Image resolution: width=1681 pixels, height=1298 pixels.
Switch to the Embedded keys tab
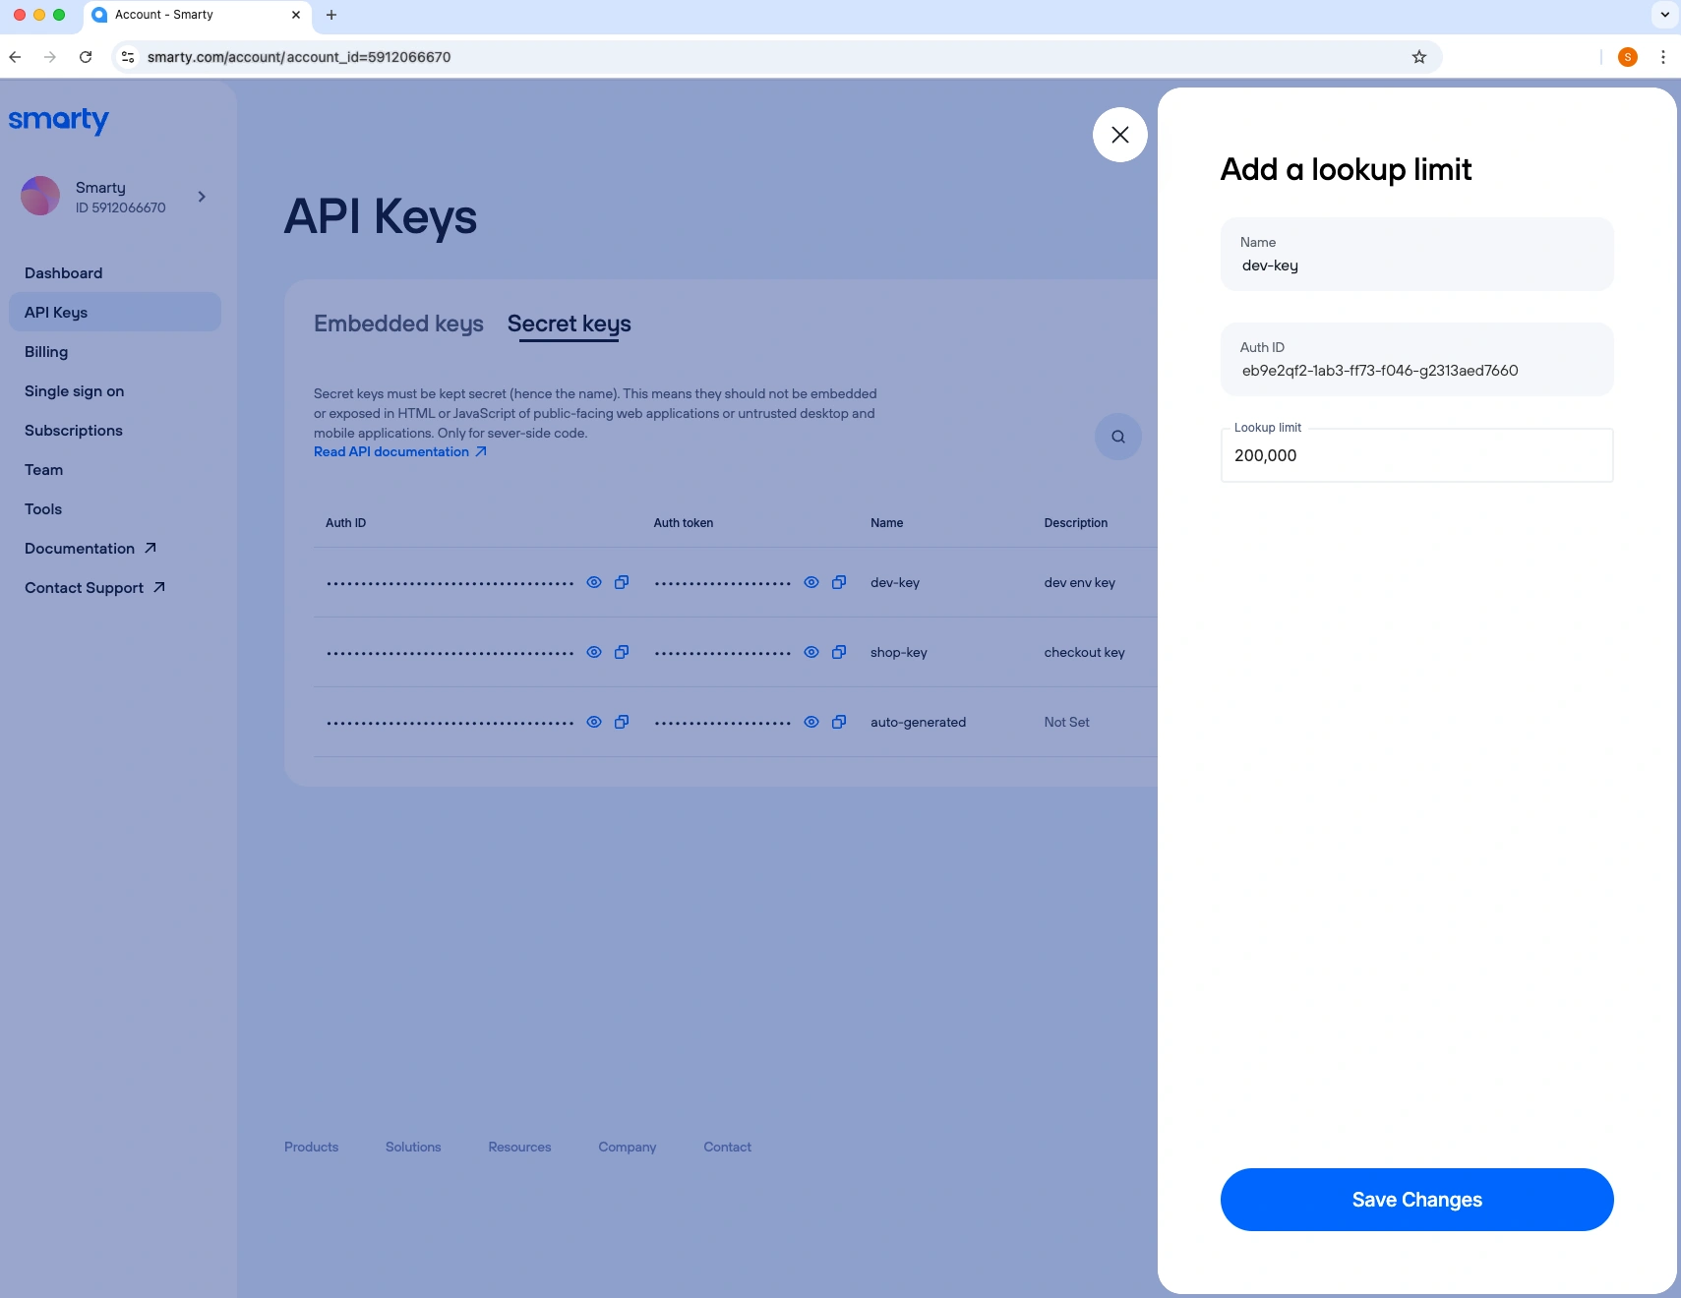click(398, 324)
